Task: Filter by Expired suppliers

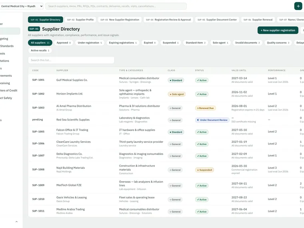Action: [x=150, y=43]
